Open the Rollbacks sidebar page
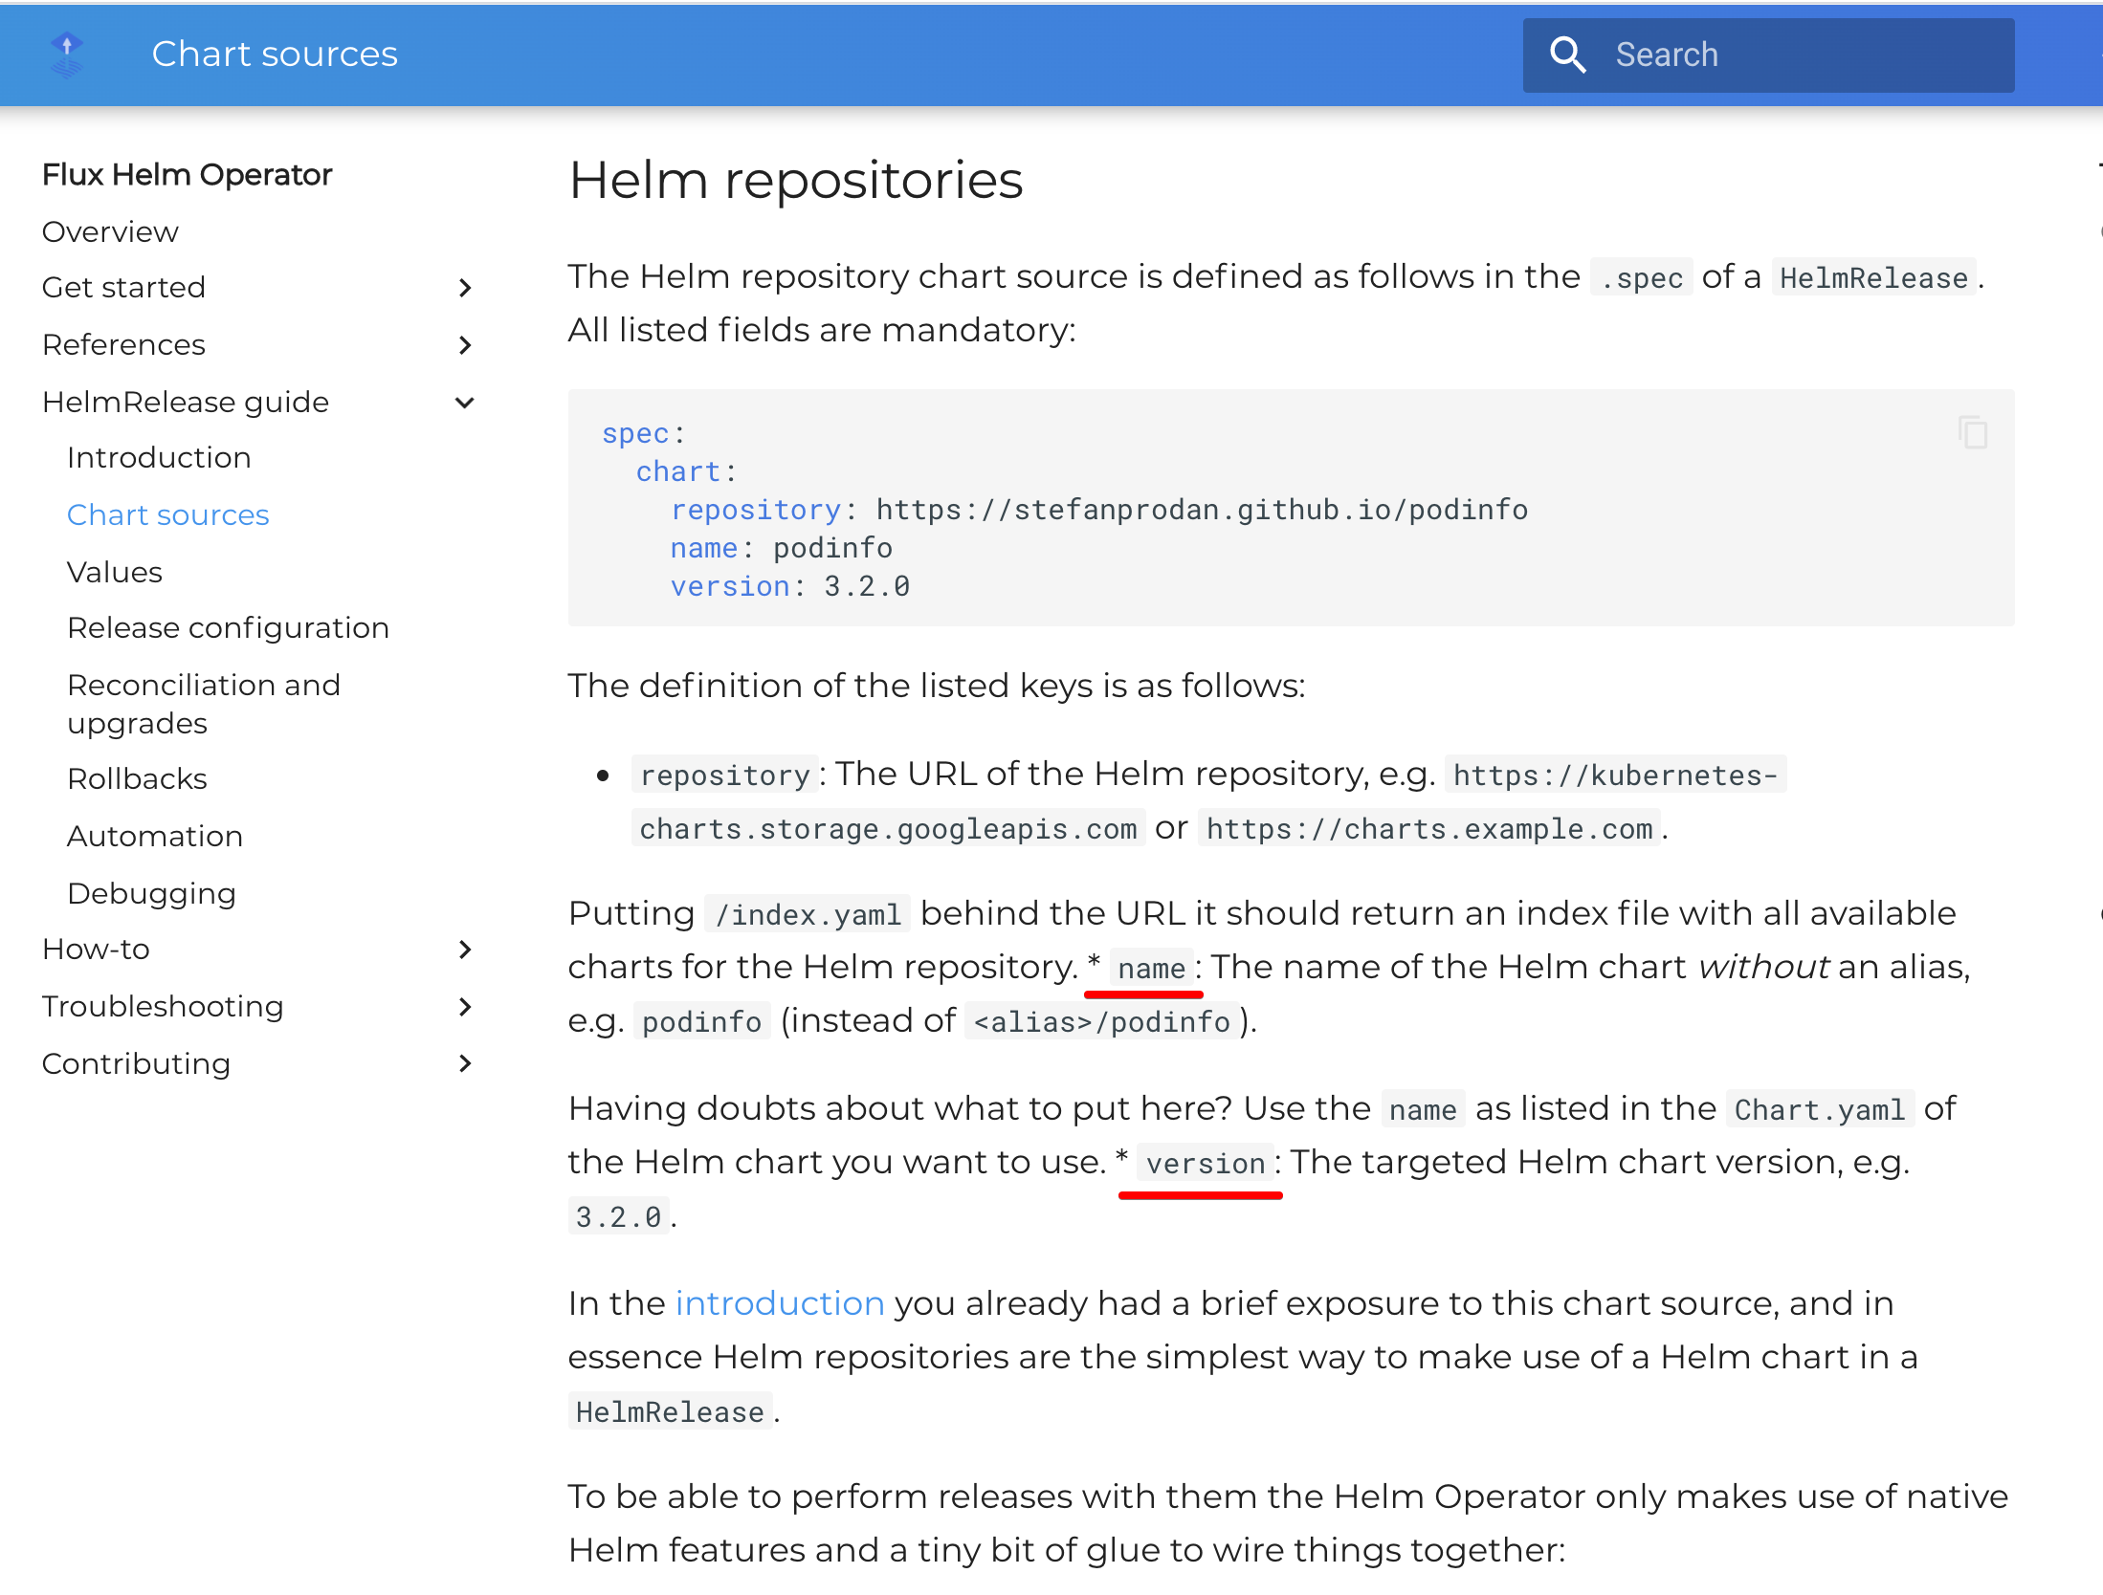The width and height of the screenshot is (2103, 1595). click(x=138, y=778)
